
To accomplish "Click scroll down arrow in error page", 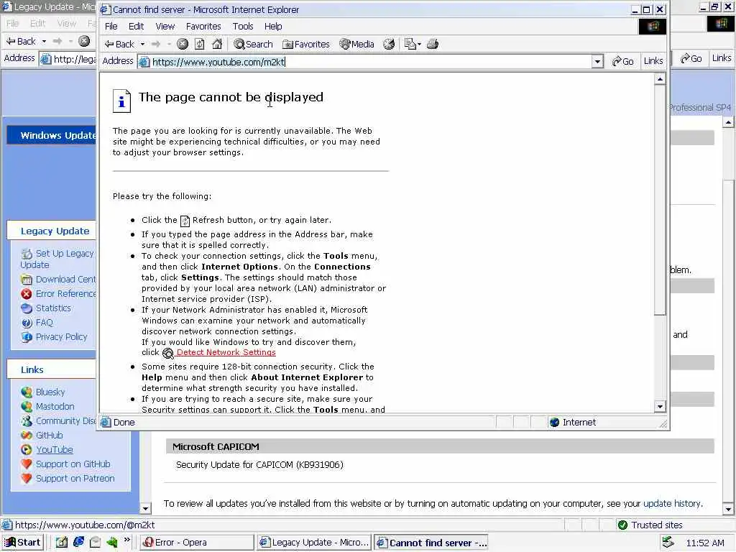I will (x=660, y=407).
